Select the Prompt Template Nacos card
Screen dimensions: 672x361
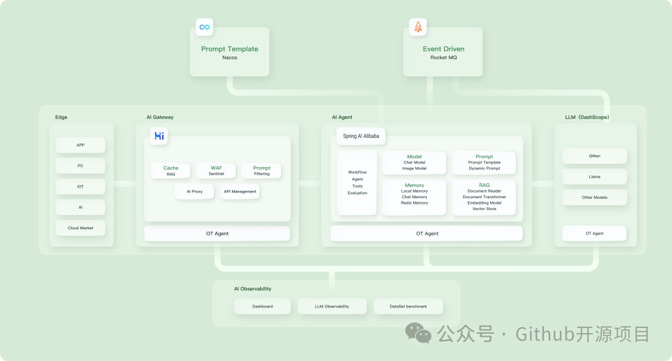click(230, 52)
